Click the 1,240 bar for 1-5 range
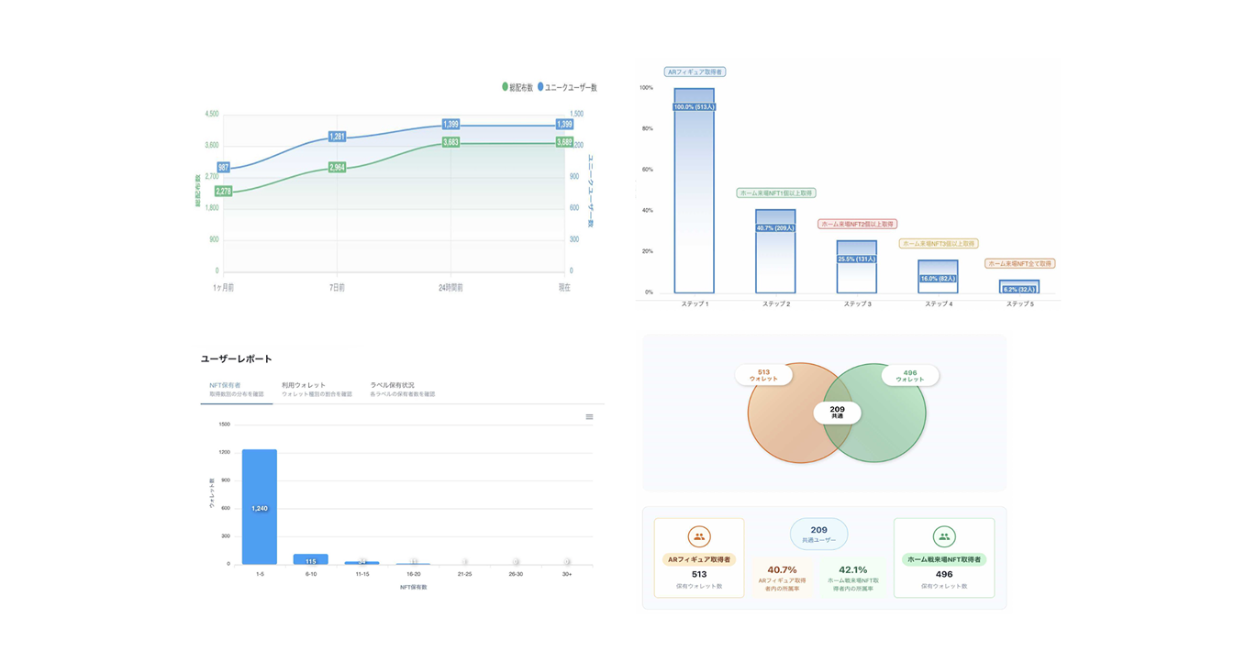 point(260,507)
